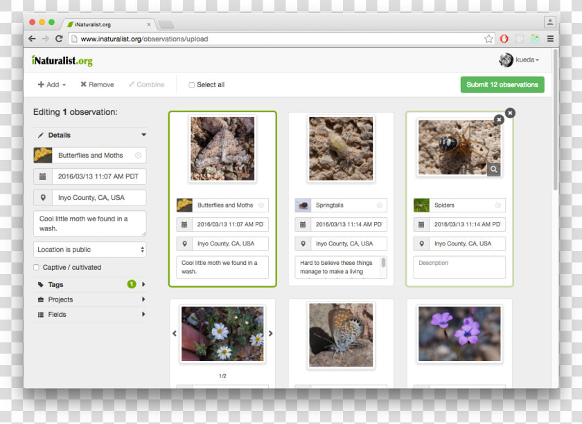Open the kueda account dropdown
This screenshot has height=424, width=582.
(527, 59)
